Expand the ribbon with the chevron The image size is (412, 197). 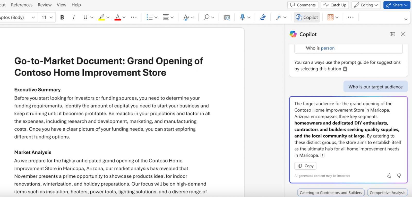click(406, 19)
